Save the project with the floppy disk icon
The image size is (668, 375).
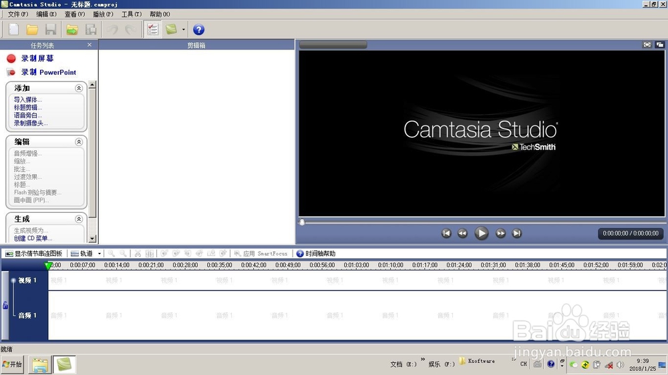[x=51, y=29]
